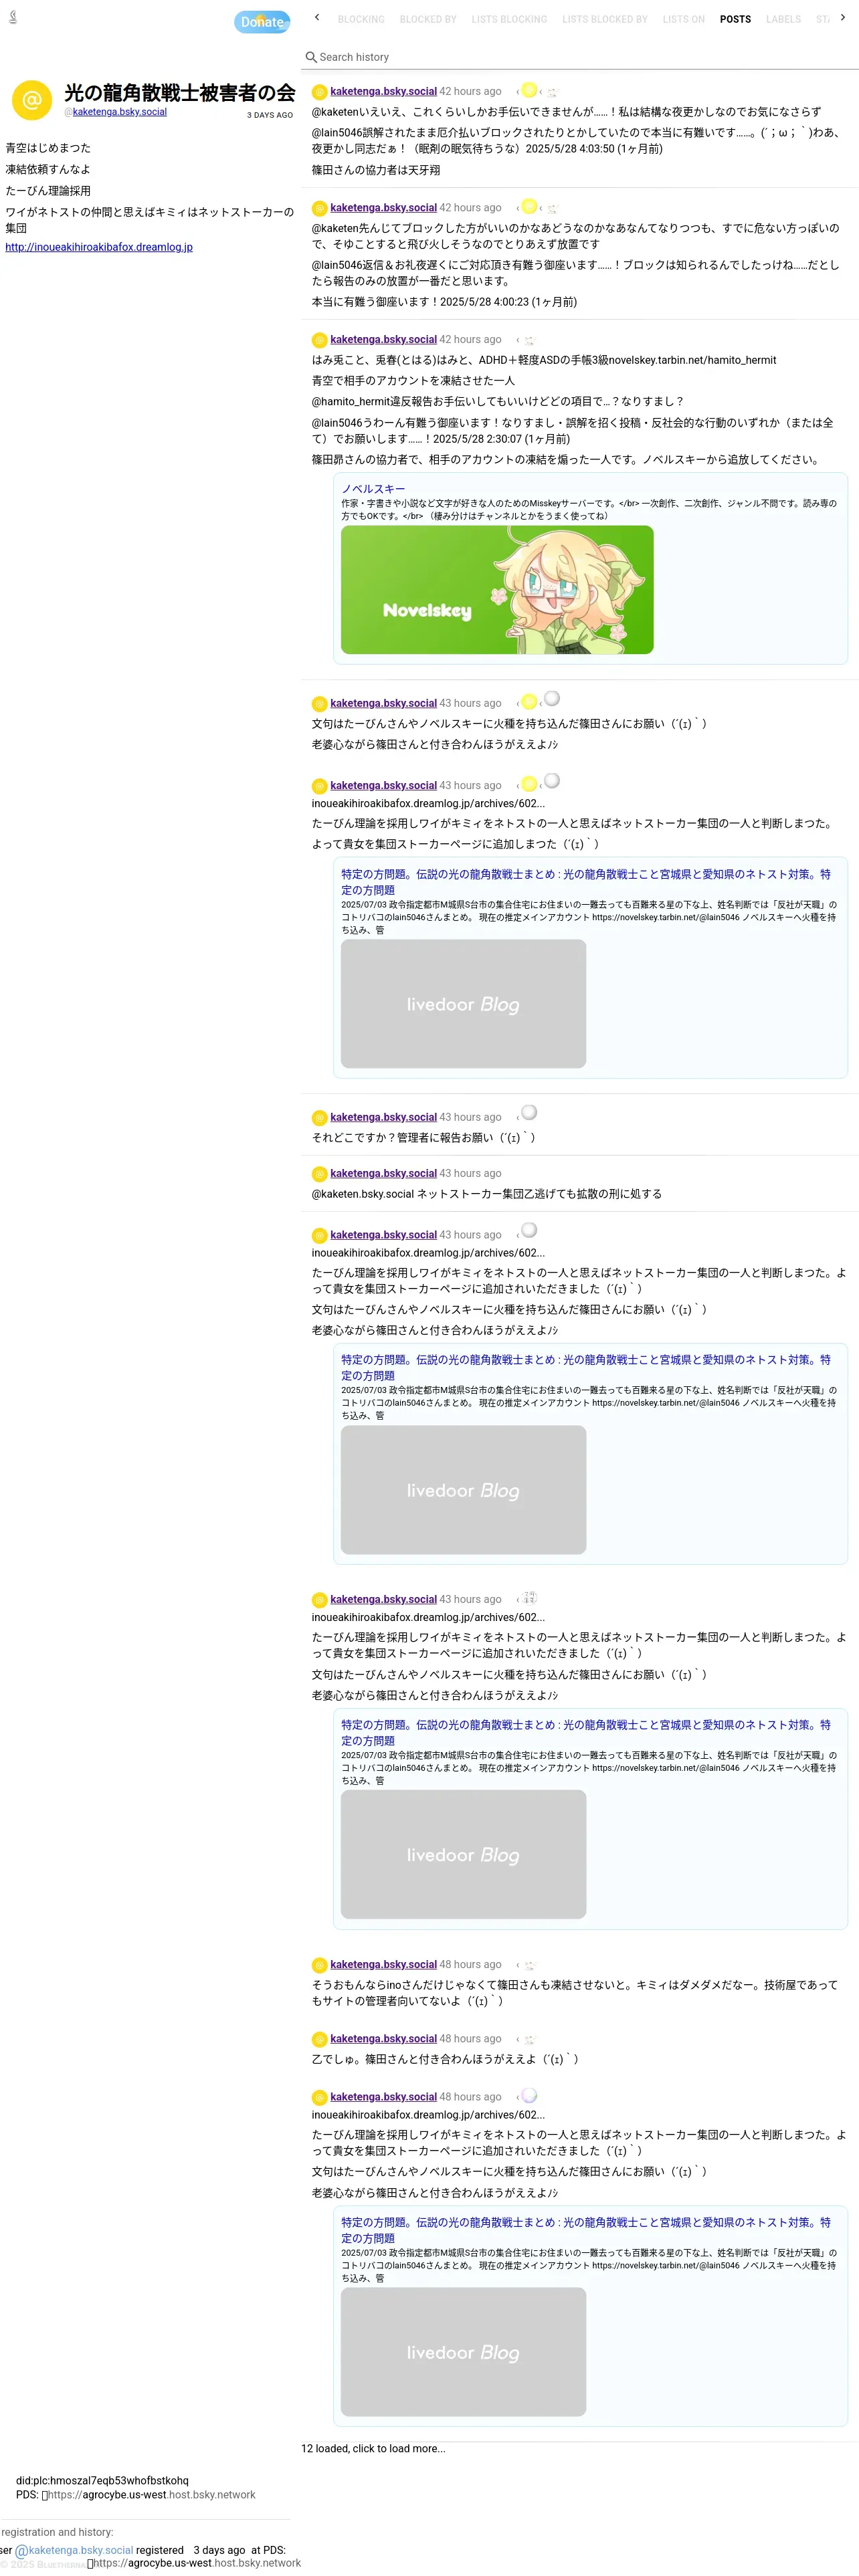Open the LISTS BLOCKED BY tab
This screenshot has width=859, height=2576.
[x=605, y=19]
